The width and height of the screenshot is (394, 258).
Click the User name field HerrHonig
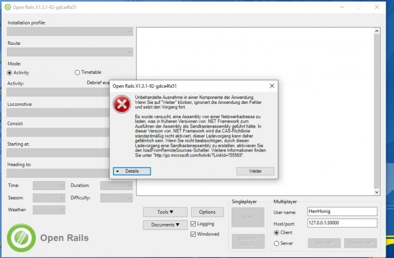(x=342, y=211)
